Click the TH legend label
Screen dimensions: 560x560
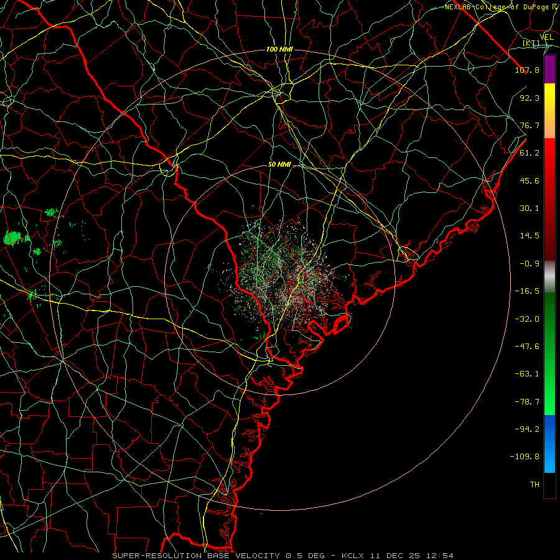[x=534, y=485]
